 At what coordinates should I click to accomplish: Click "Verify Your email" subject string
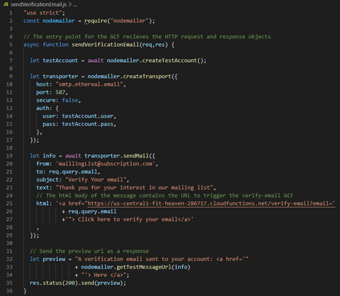[96, 180]
